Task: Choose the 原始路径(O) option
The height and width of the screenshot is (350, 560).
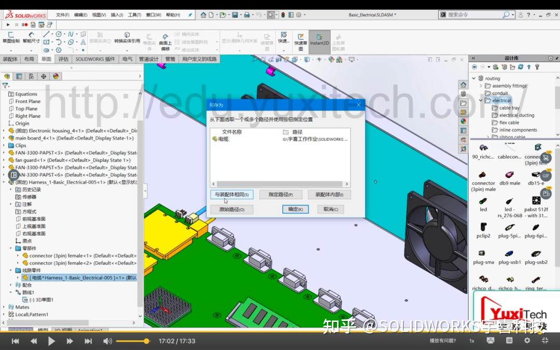Action: pyautogui.click(x=232, y=209)
